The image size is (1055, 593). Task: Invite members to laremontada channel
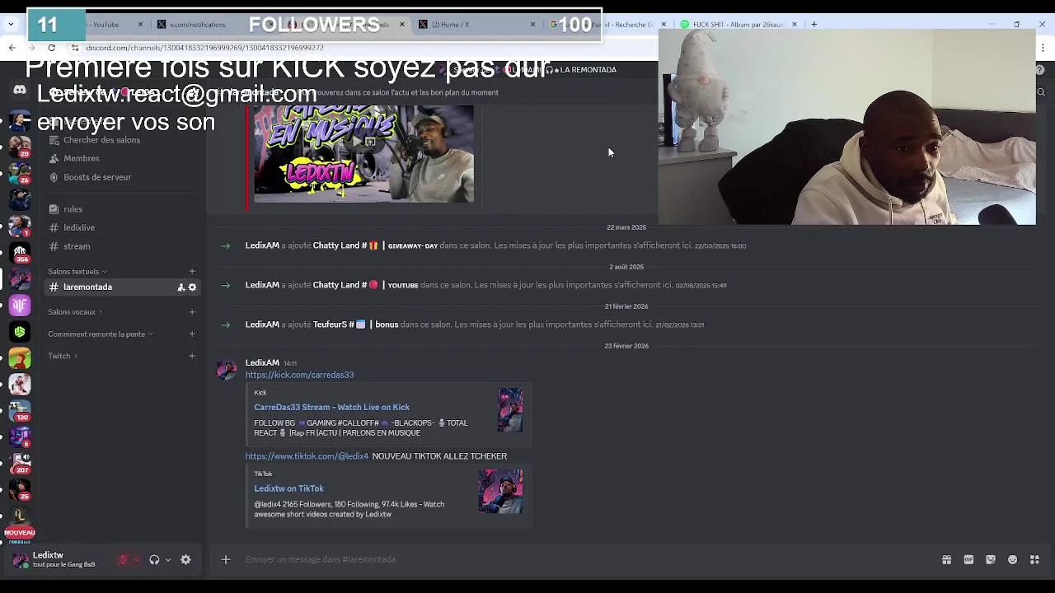click(181, 287)
